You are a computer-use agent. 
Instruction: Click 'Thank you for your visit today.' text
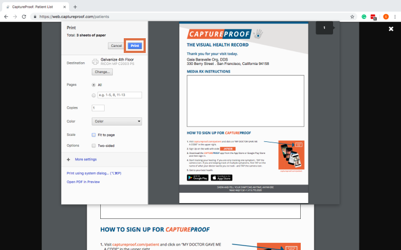click(212, 54)
